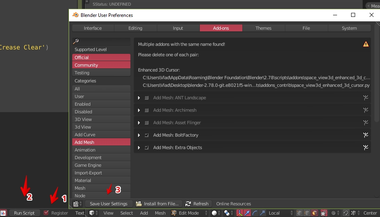Click community icon on Archimesh row

pyautogui.click(x=366, y=110)
